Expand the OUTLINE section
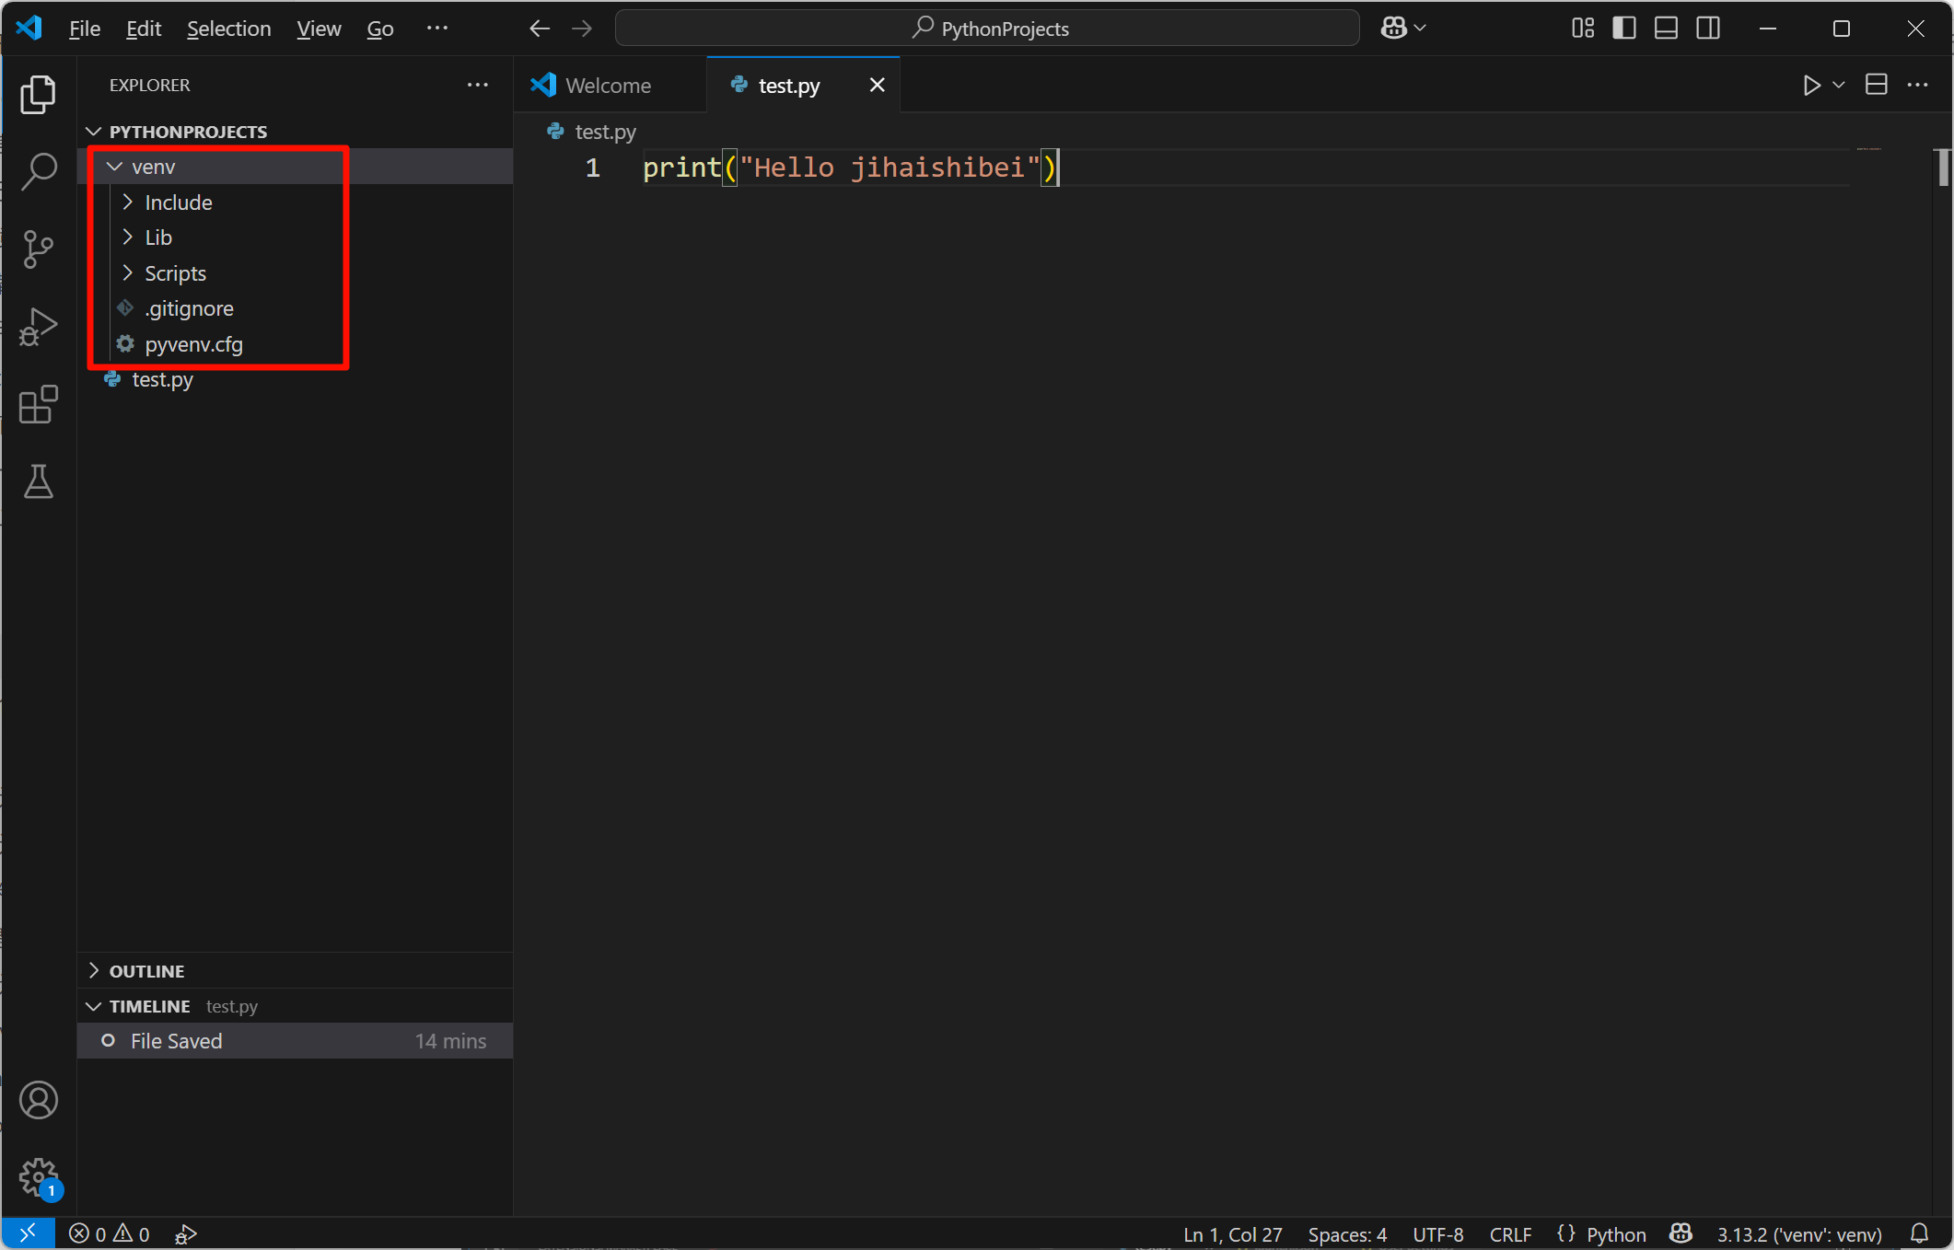Image resolution: width=1954 pixels, height=1250 pixels. (146, 971)
